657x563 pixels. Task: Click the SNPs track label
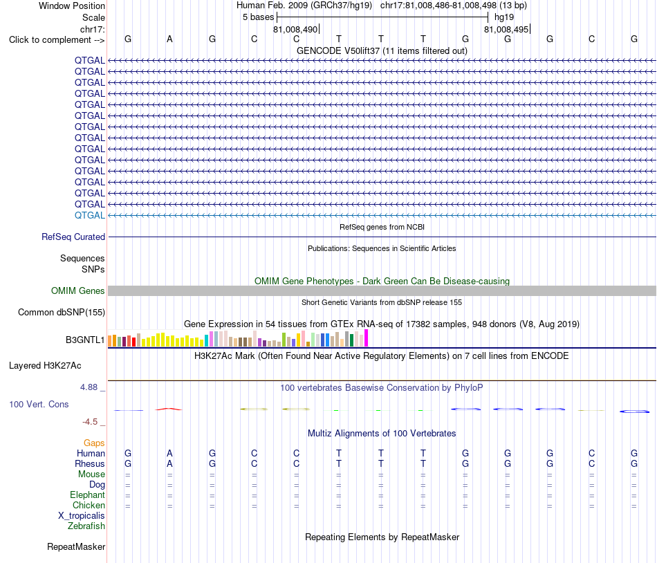coord(93,269)
